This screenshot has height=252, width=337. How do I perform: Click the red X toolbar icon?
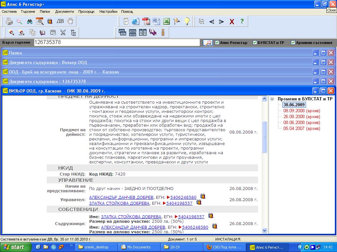pos(232,21)
